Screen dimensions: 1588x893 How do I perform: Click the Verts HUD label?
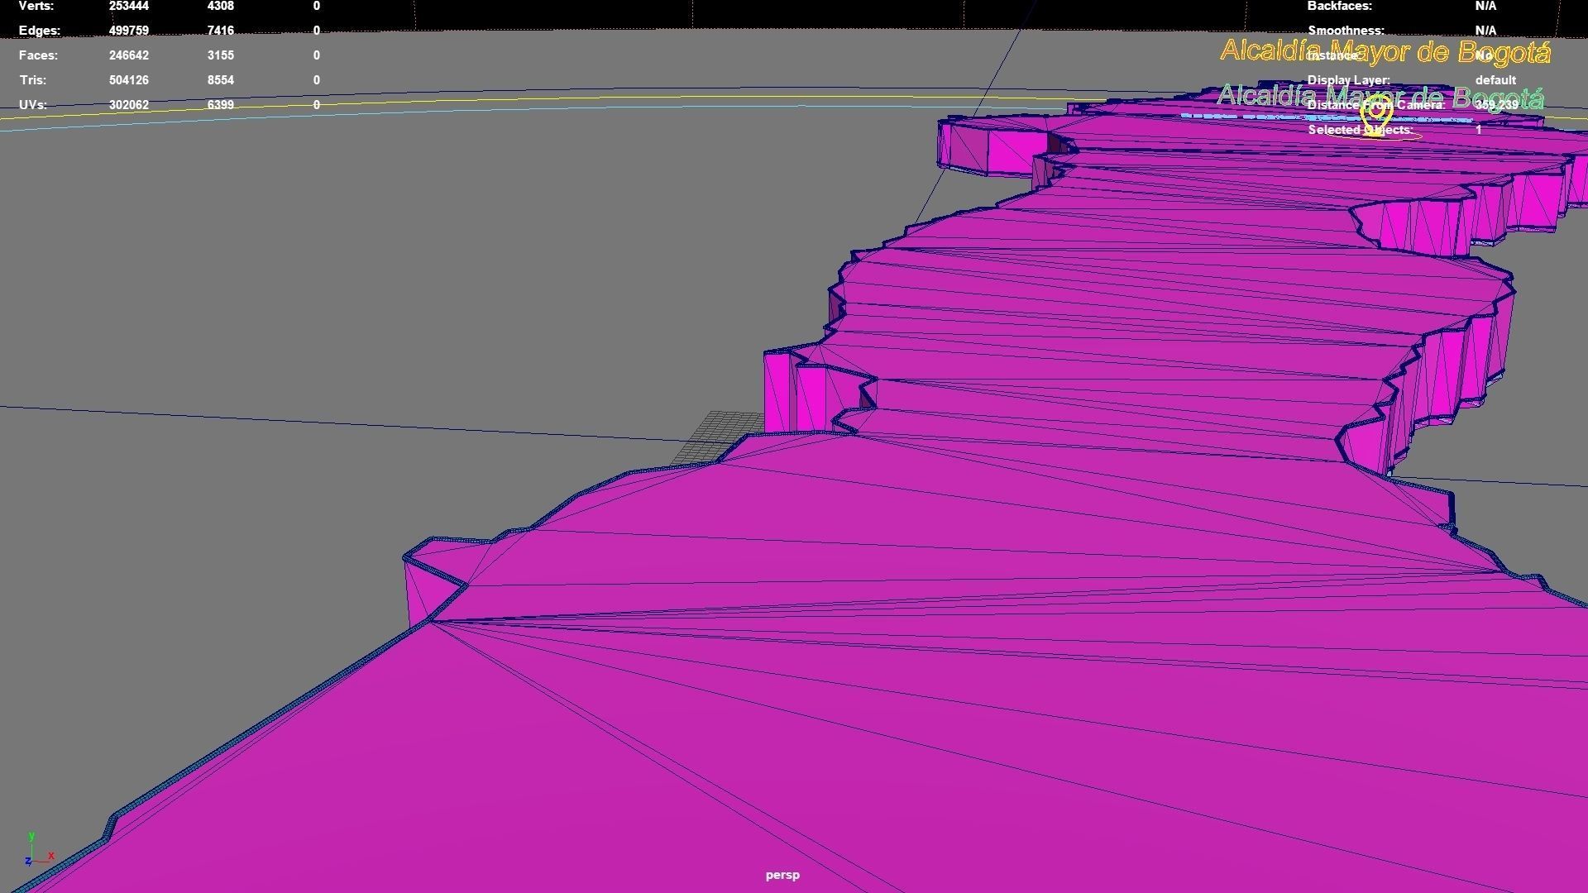point(36,6)
